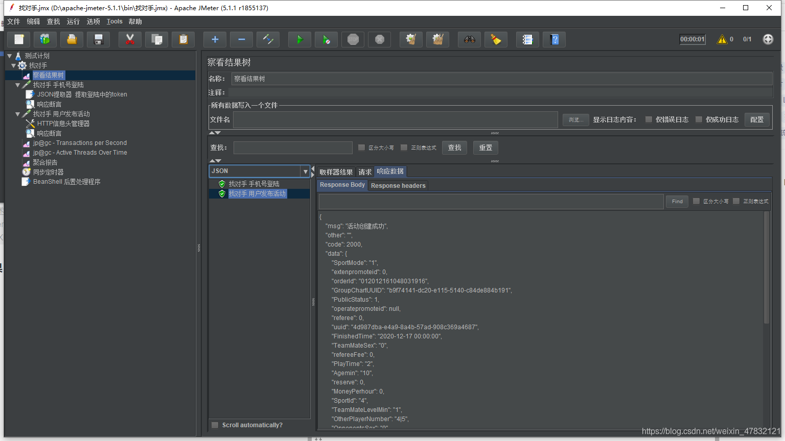Click the Cut scissors icon
Viewport: 785px width, 441px height.
[x=130, y=39]
